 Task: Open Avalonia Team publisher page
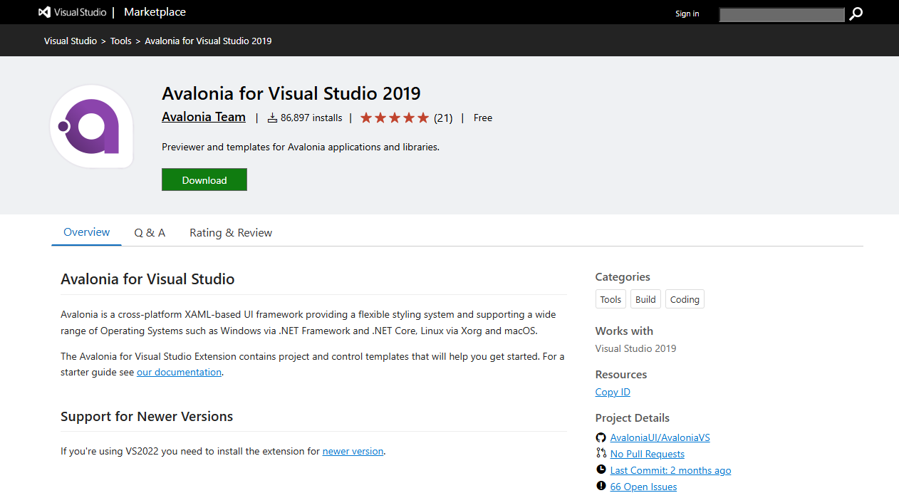(204, 117)
